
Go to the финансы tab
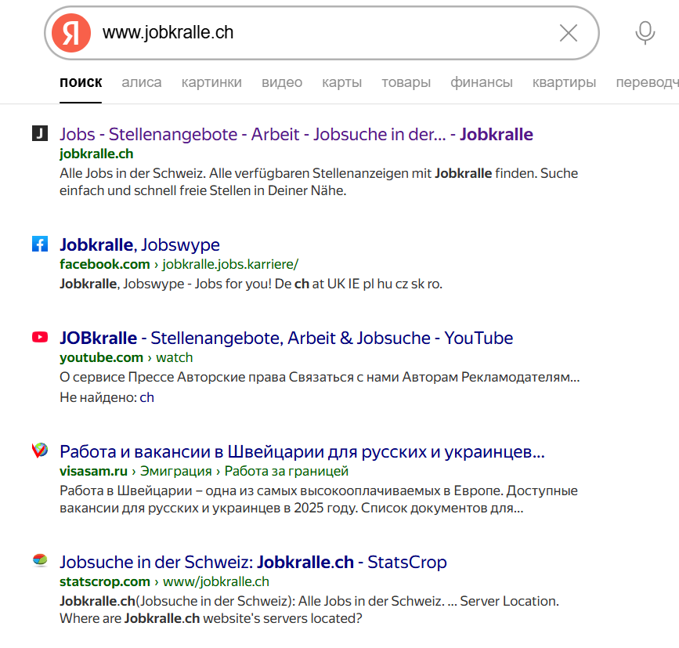[x=482, y=82]
